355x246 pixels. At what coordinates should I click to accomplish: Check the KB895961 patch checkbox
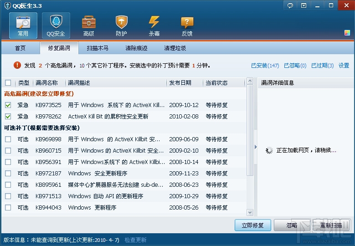(x=8, y=184)
